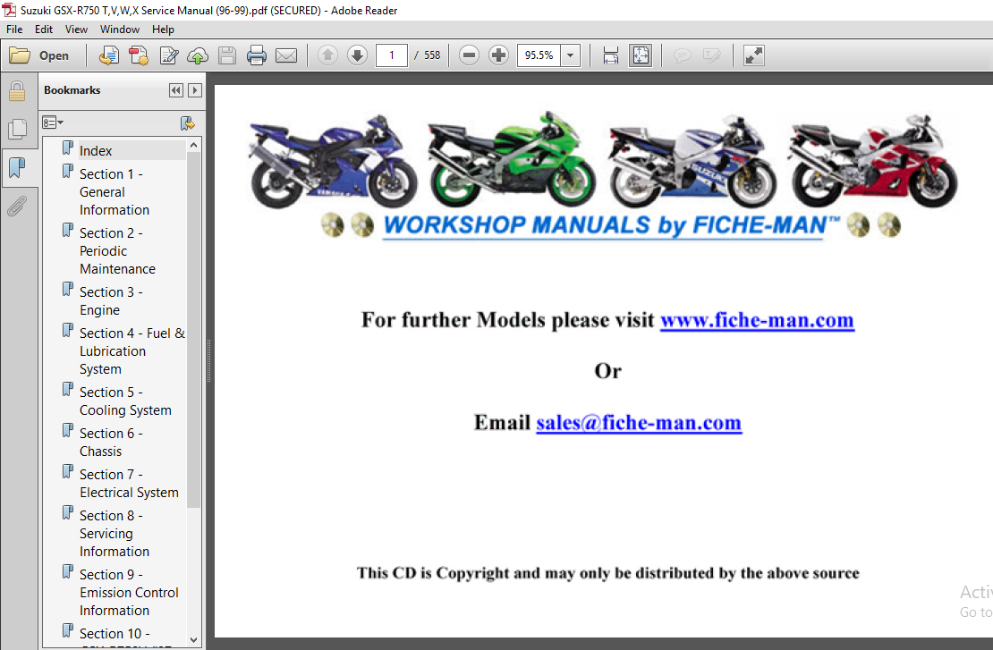The image size is (993, 650).
Task: Open the Window menu
Action: coord(120,30)
